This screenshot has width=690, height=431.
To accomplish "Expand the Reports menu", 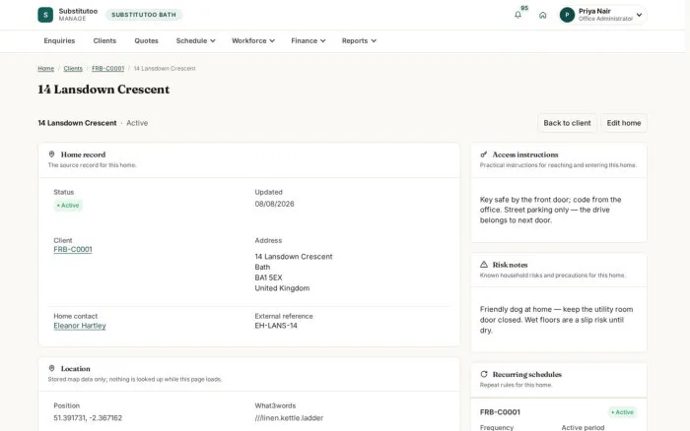I will tap(359, 41).
